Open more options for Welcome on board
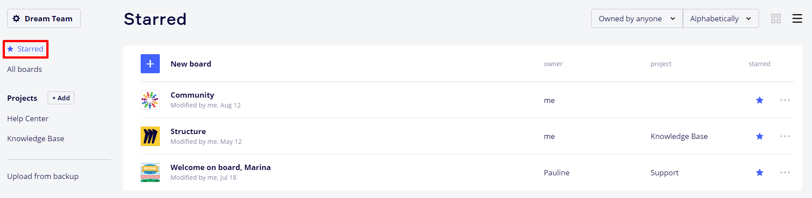This screenshot has height=198, width=812. 785,173
